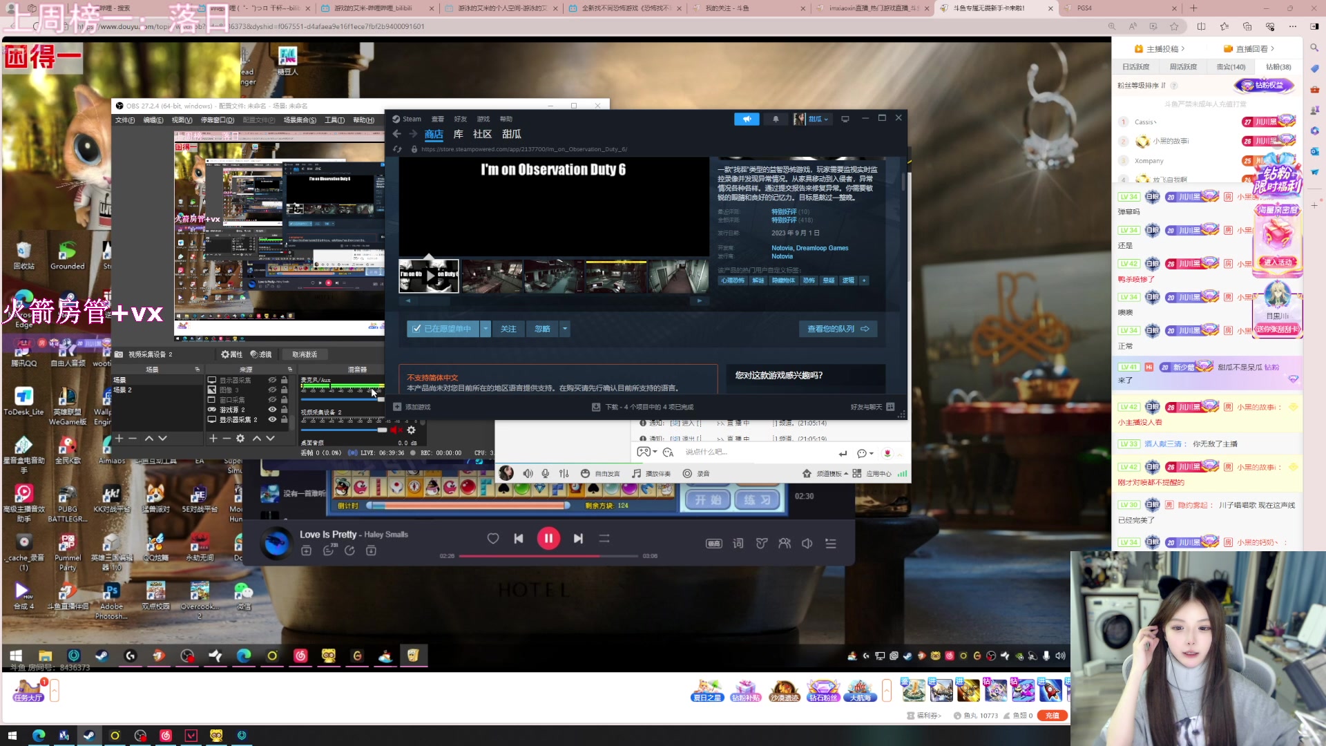Open 好友与聊天 friends and chat in Steam
Image resolution: width=1326 pixels, height=746 pixels.
point(873,407)
